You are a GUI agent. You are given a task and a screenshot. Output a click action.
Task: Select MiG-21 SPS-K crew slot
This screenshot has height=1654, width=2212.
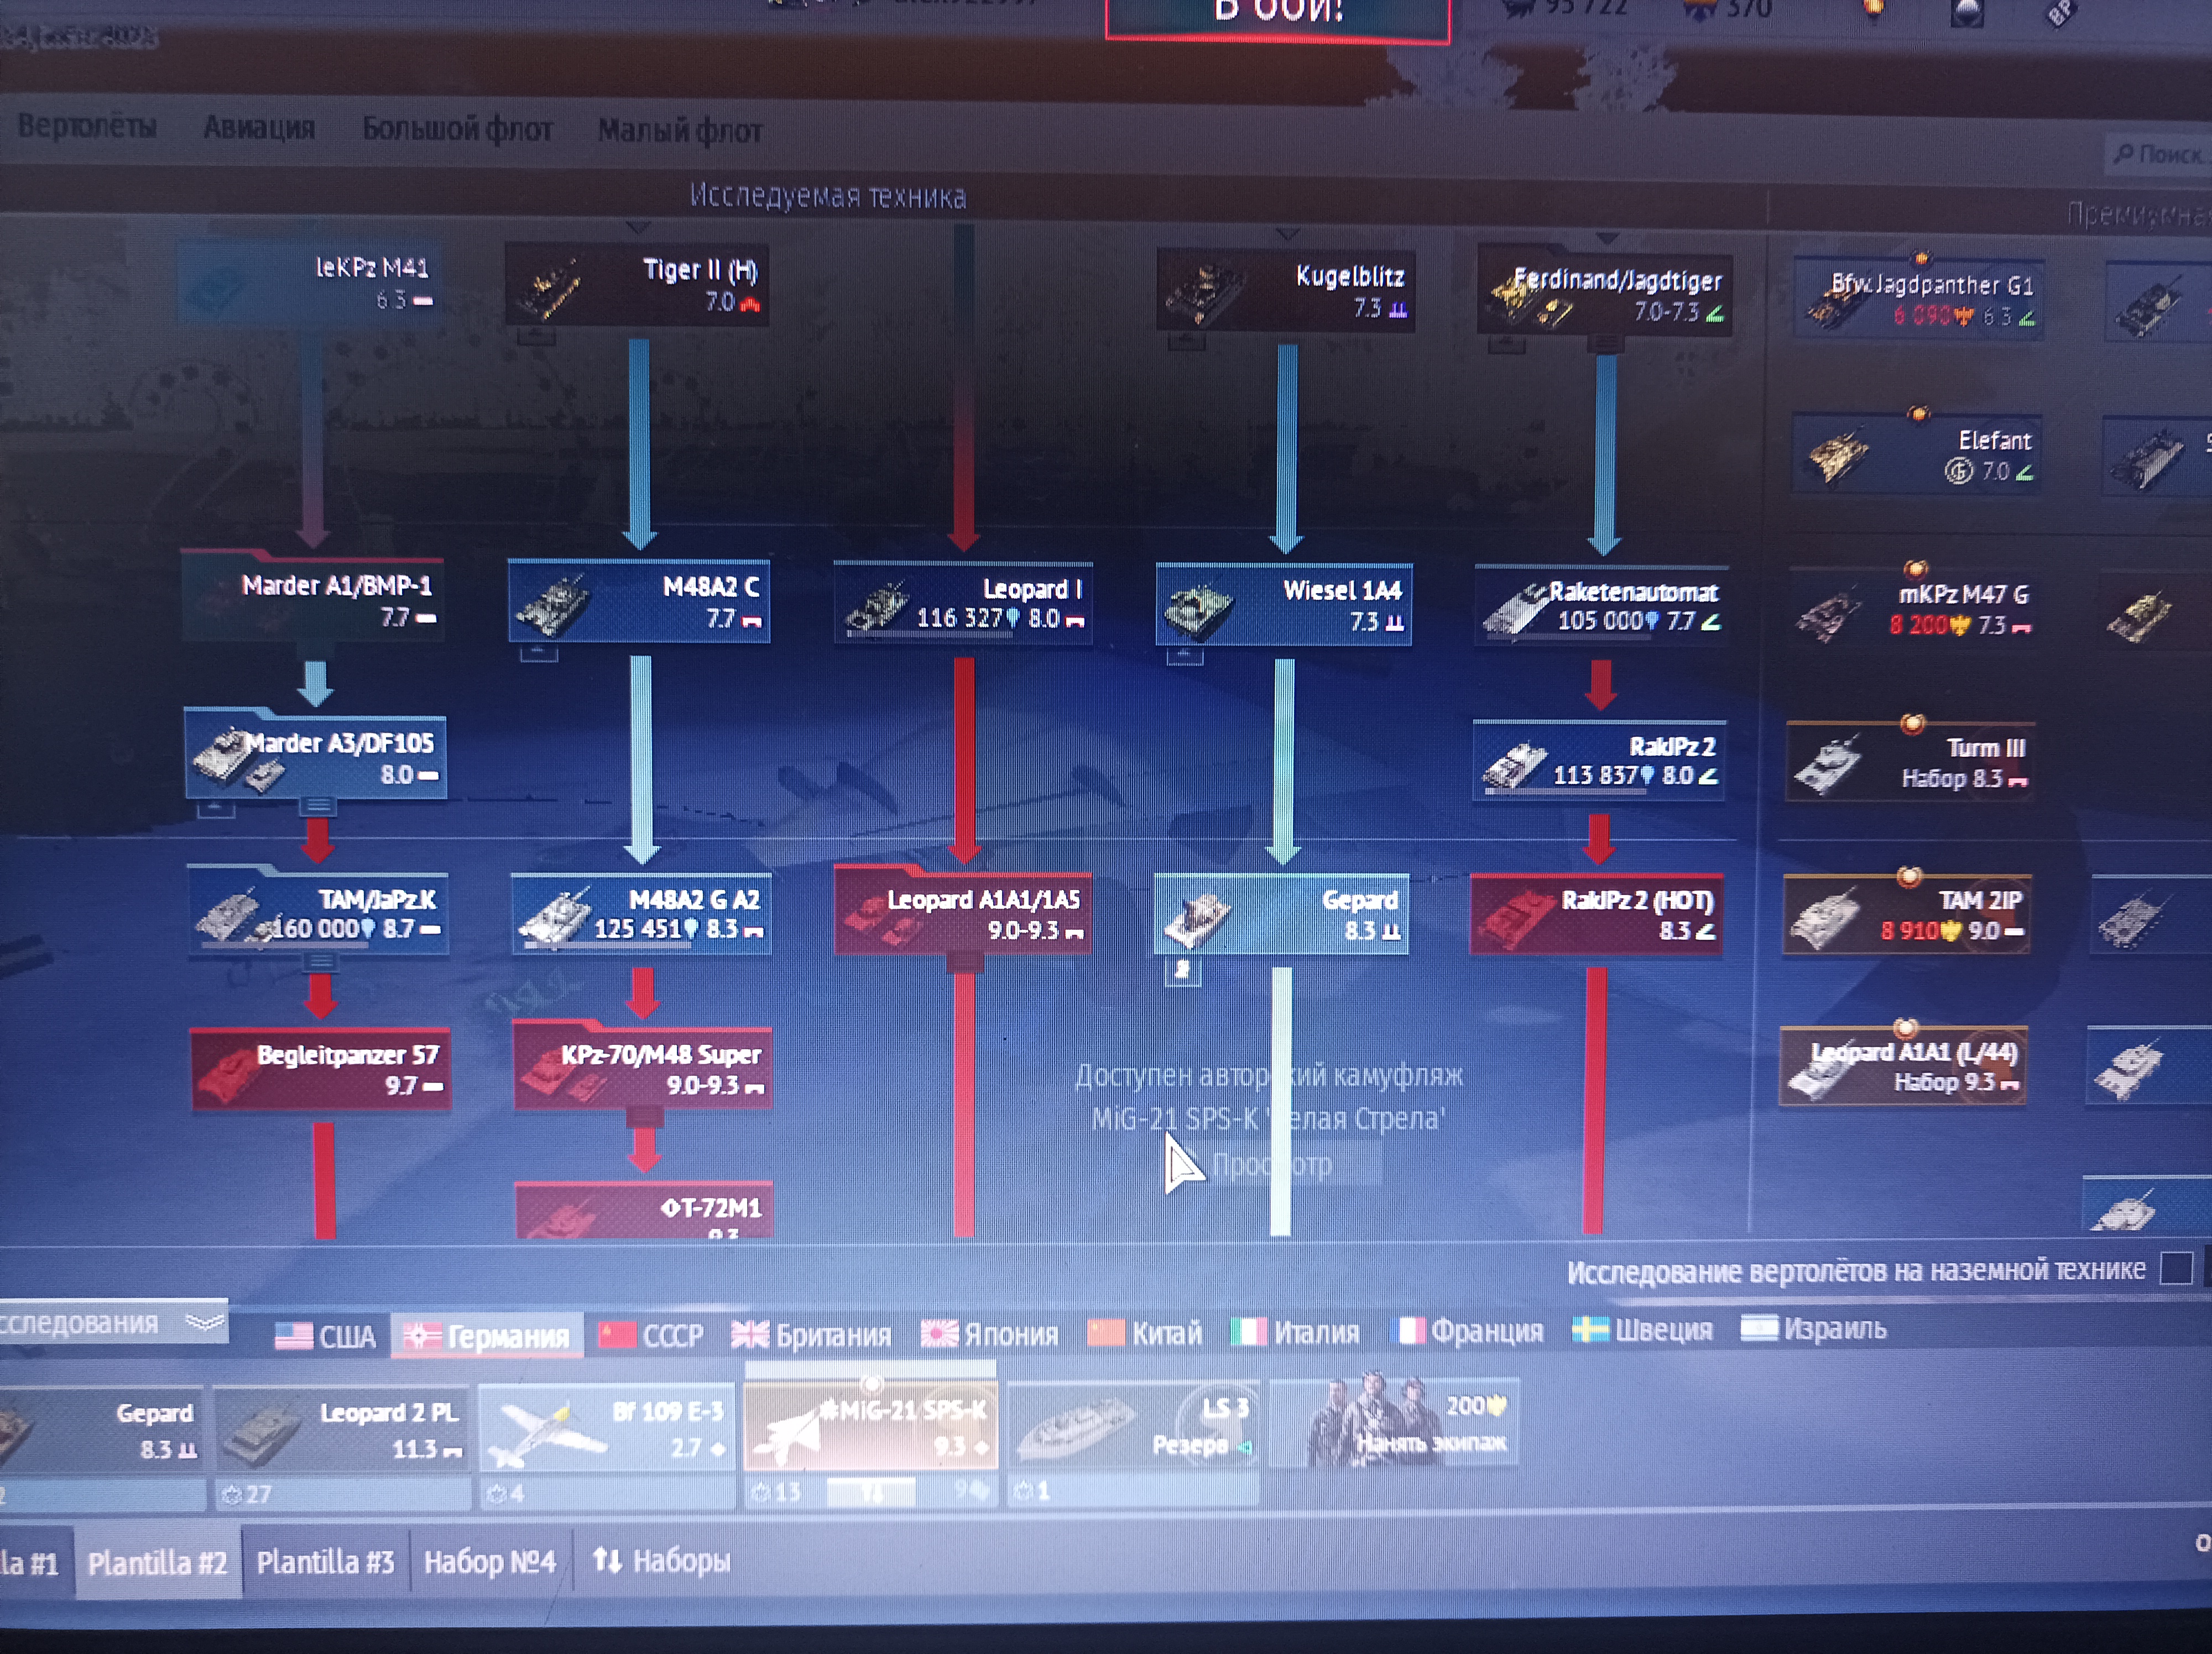pos(870,1425)
